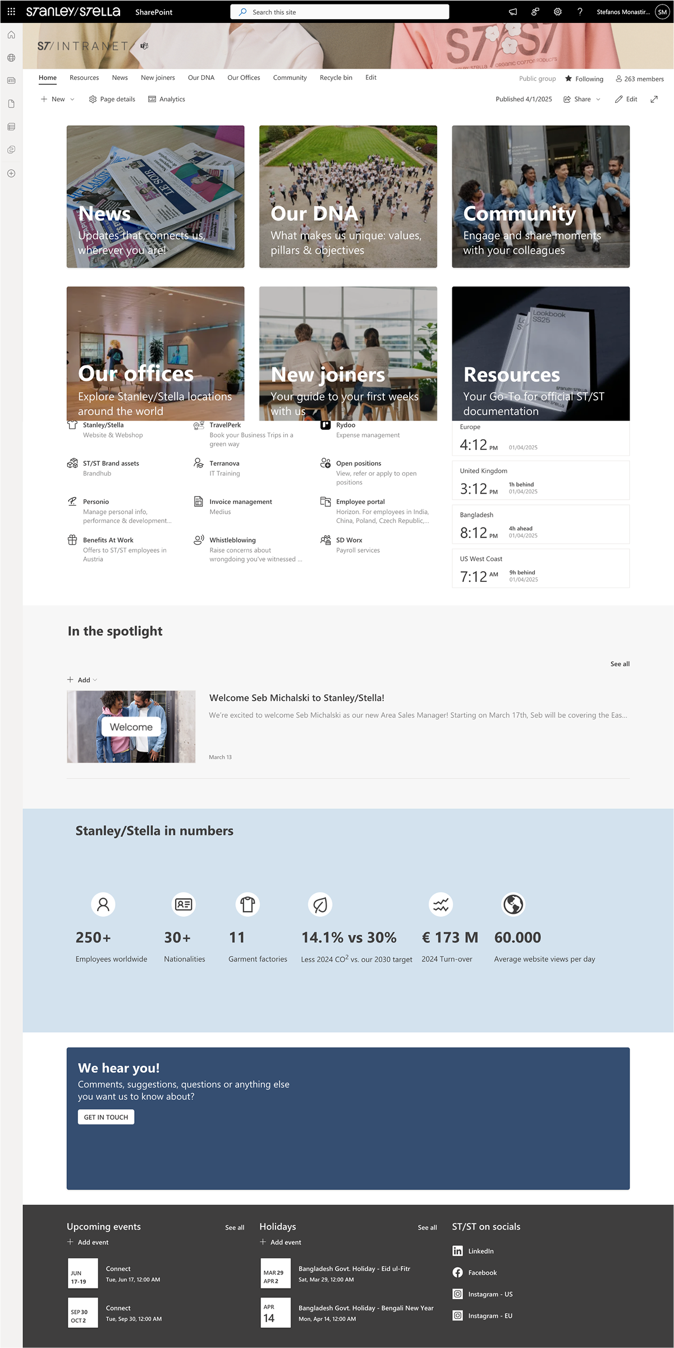
Task: Open the app launcher waffle icon
Action: pyautogui.click(x=11, y=11)
